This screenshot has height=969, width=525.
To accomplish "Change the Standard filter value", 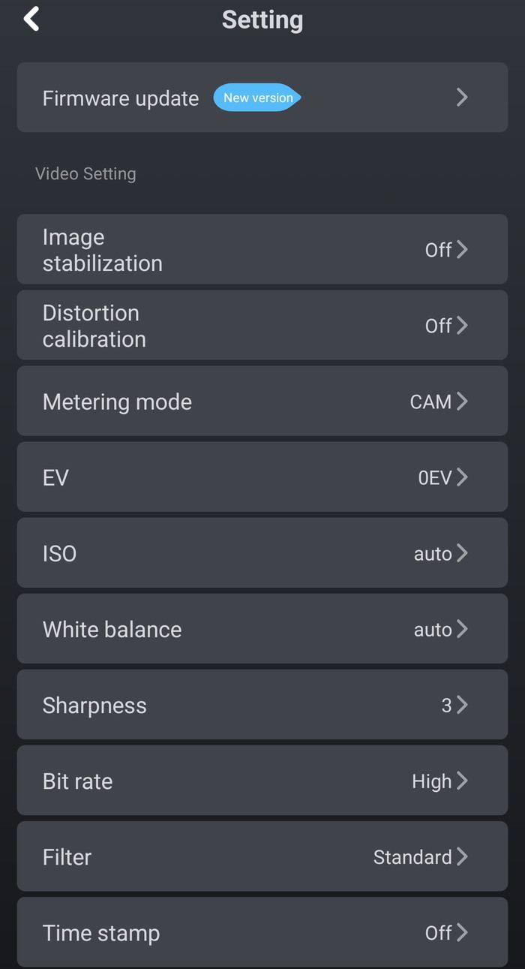I will 412,857.
